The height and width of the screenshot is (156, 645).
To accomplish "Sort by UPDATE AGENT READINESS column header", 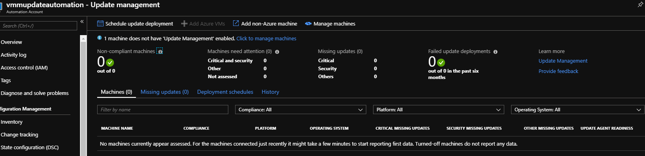I will point(607,128).
